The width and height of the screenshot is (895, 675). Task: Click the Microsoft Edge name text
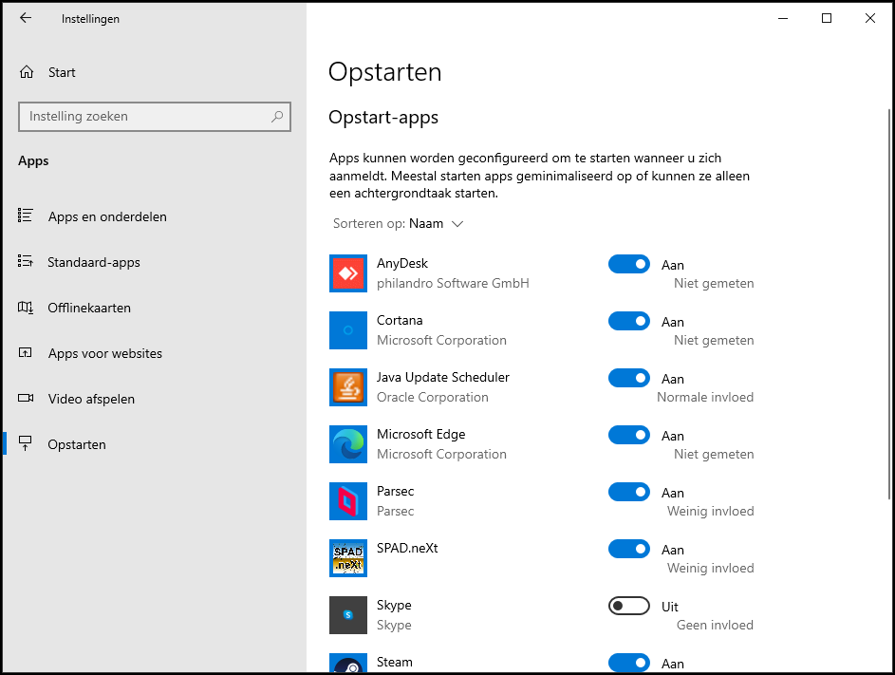(x=420, y=434)
